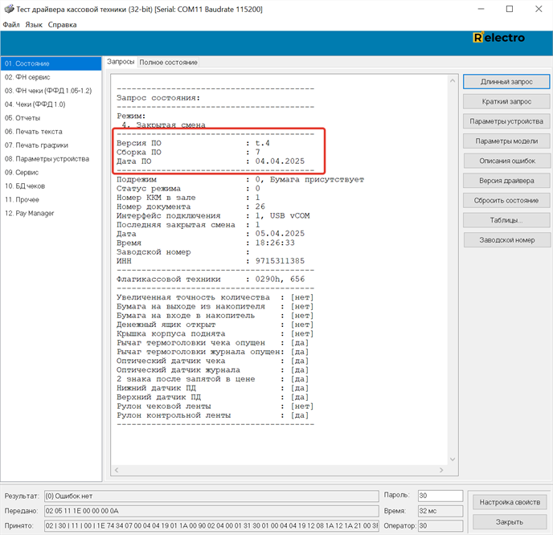
Task: Click the scroll down arrow in output pane
Action: pyautogui.click(x=453, y=459)
